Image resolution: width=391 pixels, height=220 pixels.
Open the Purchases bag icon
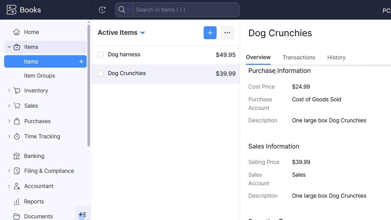tap(16, 121)
